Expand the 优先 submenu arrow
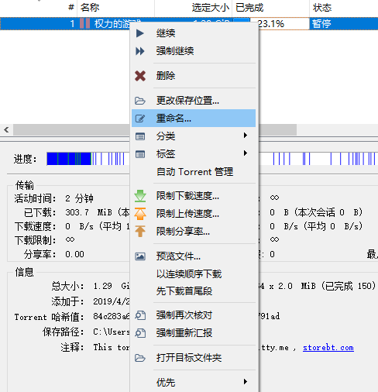 coord(246,381)
